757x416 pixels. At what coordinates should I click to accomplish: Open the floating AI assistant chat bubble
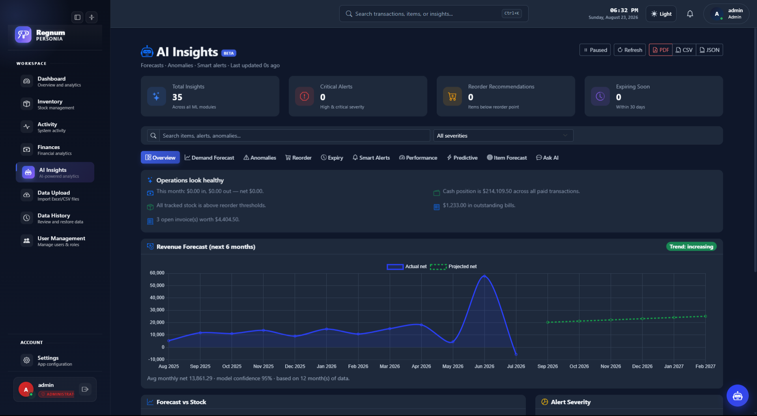[737, 395]
